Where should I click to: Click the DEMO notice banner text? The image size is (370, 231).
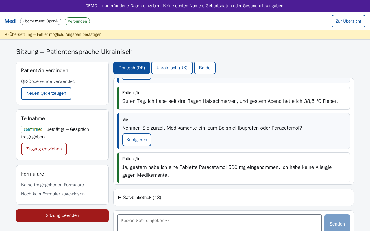[x=185, y=6]
